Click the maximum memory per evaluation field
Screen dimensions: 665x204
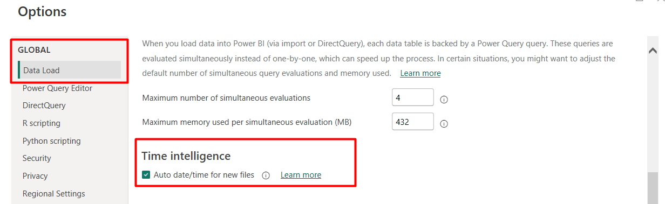413,122
